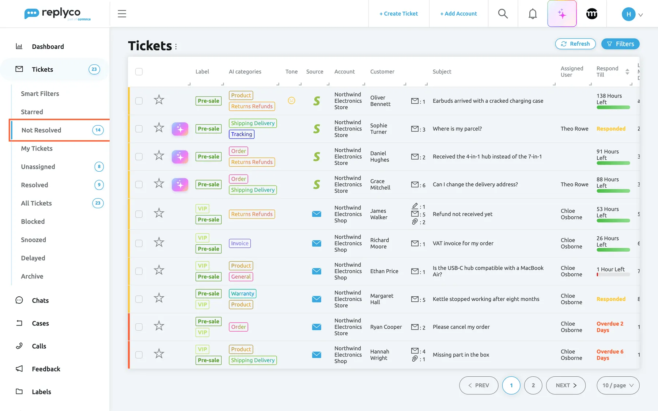The image size is (658, 411).
Task: Open subject 'Where is my parcel?'
Action: (x=457, y=129)
